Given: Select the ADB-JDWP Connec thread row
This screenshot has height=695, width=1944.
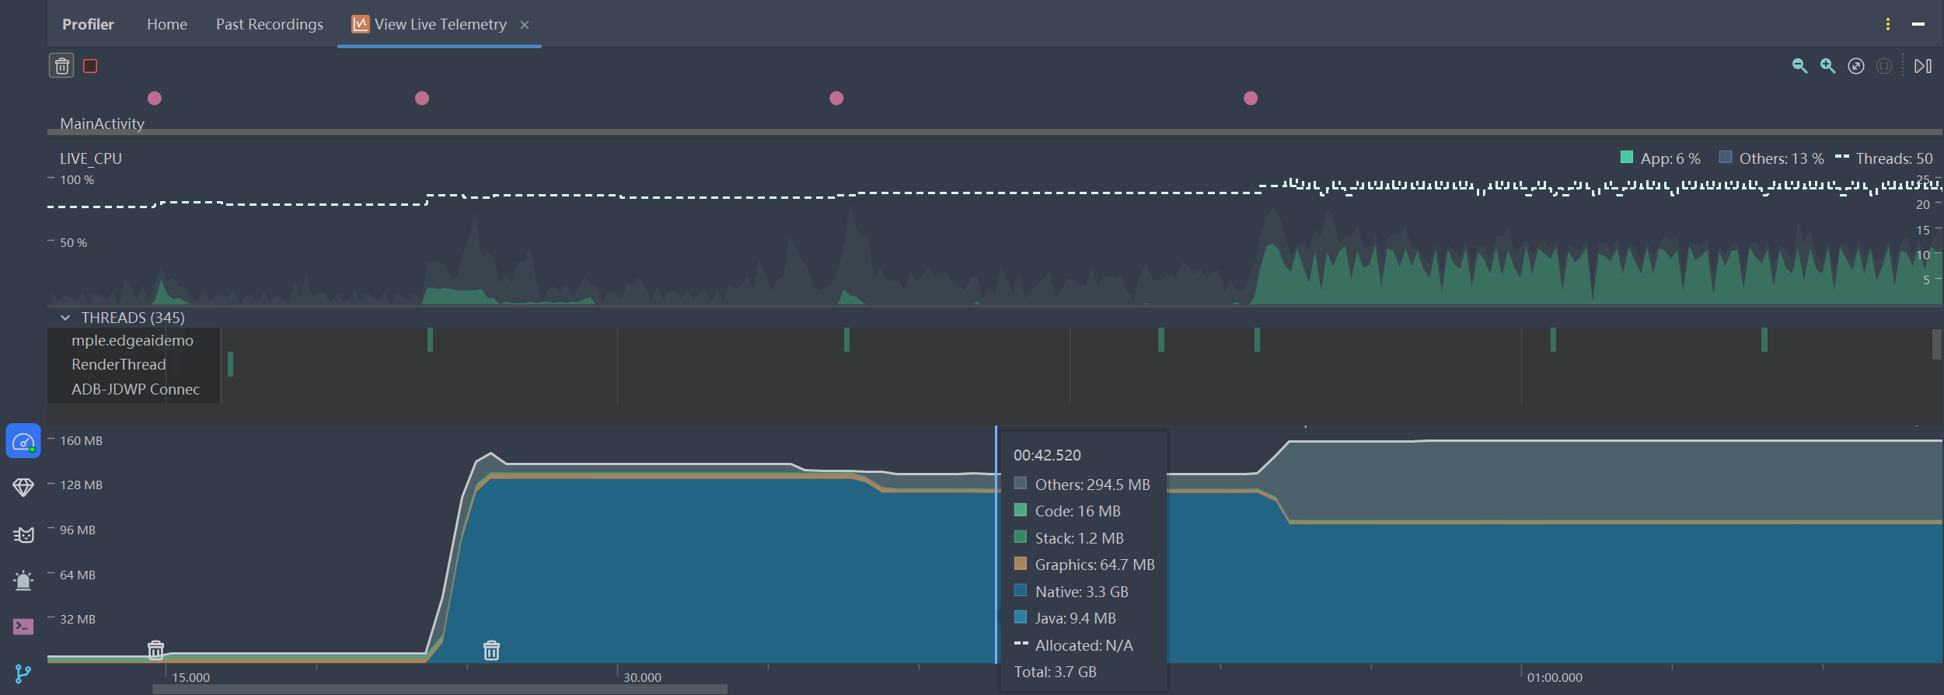Looking at the screenshot, I should click(x=135, y=389).
